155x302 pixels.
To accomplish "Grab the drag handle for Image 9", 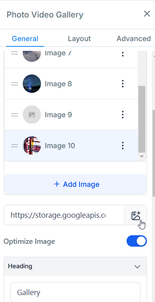I will (15, 115).
